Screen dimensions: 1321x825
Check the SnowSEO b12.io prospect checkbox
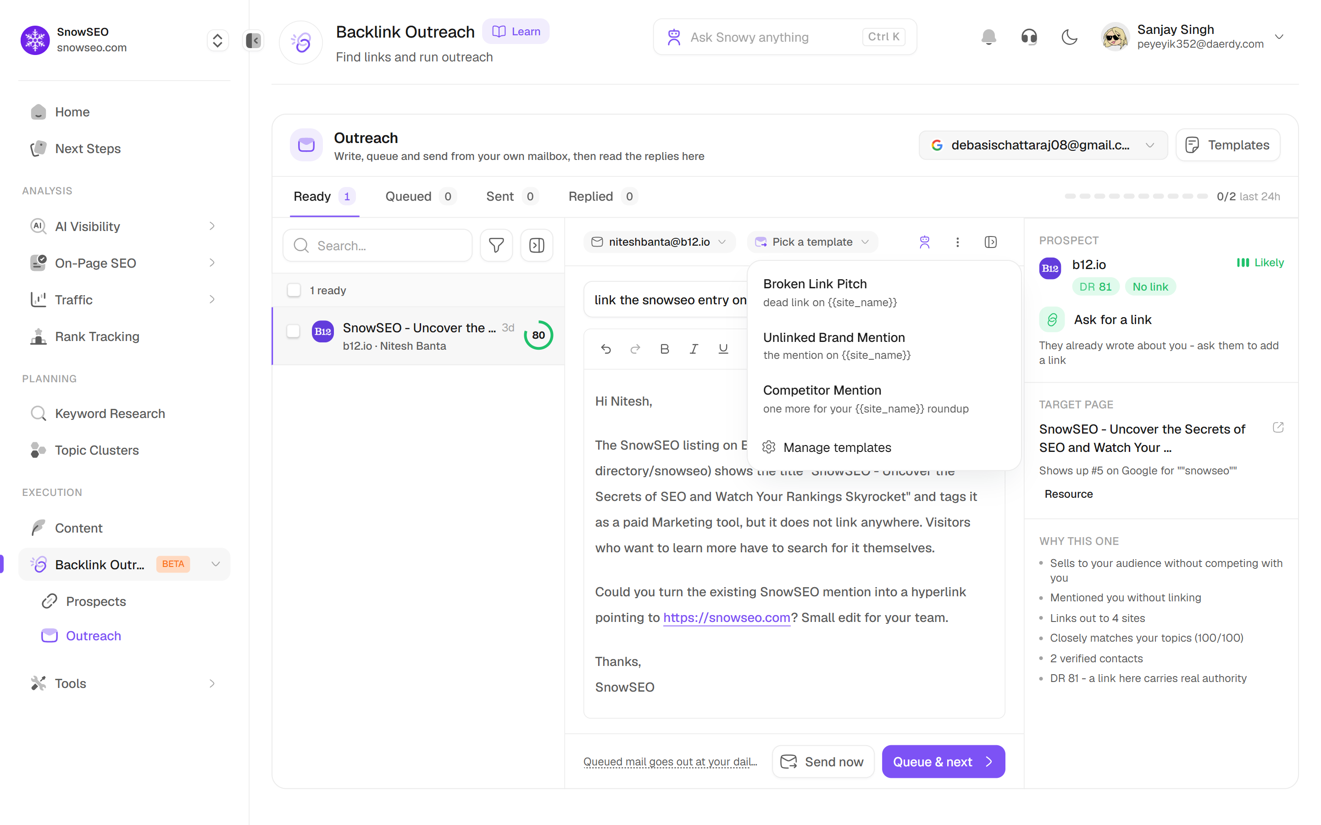pyautogui.click(x=294, y=330)
